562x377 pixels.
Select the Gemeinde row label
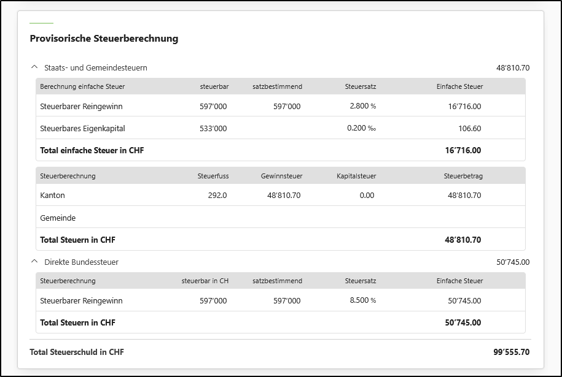pos(58,218)
